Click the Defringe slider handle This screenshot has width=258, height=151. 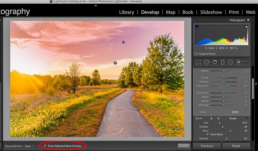(224, 106)
